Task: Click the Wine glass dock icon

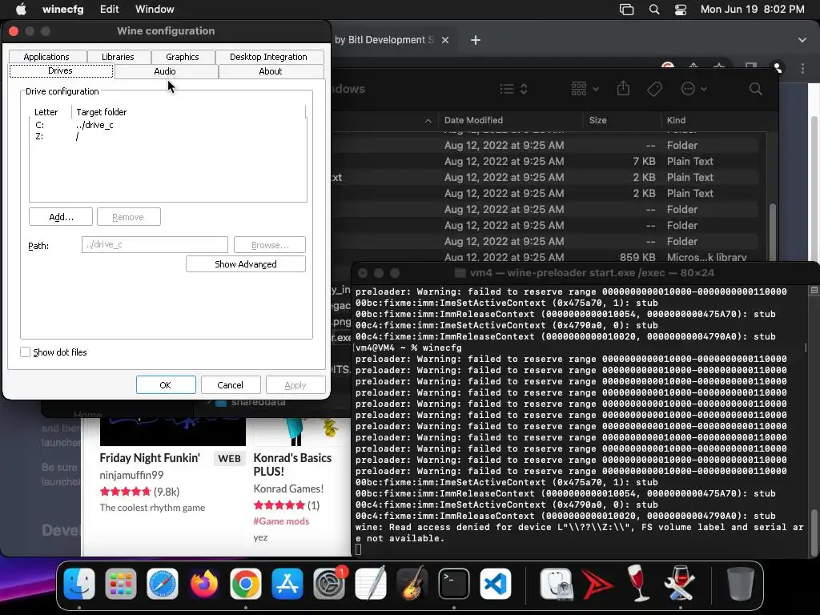Action: coord(638,584)
